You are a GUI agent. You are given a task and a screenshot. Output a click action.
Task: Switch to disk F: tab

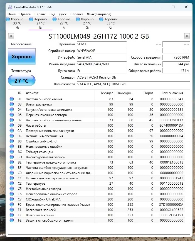(x=64, y=23)
